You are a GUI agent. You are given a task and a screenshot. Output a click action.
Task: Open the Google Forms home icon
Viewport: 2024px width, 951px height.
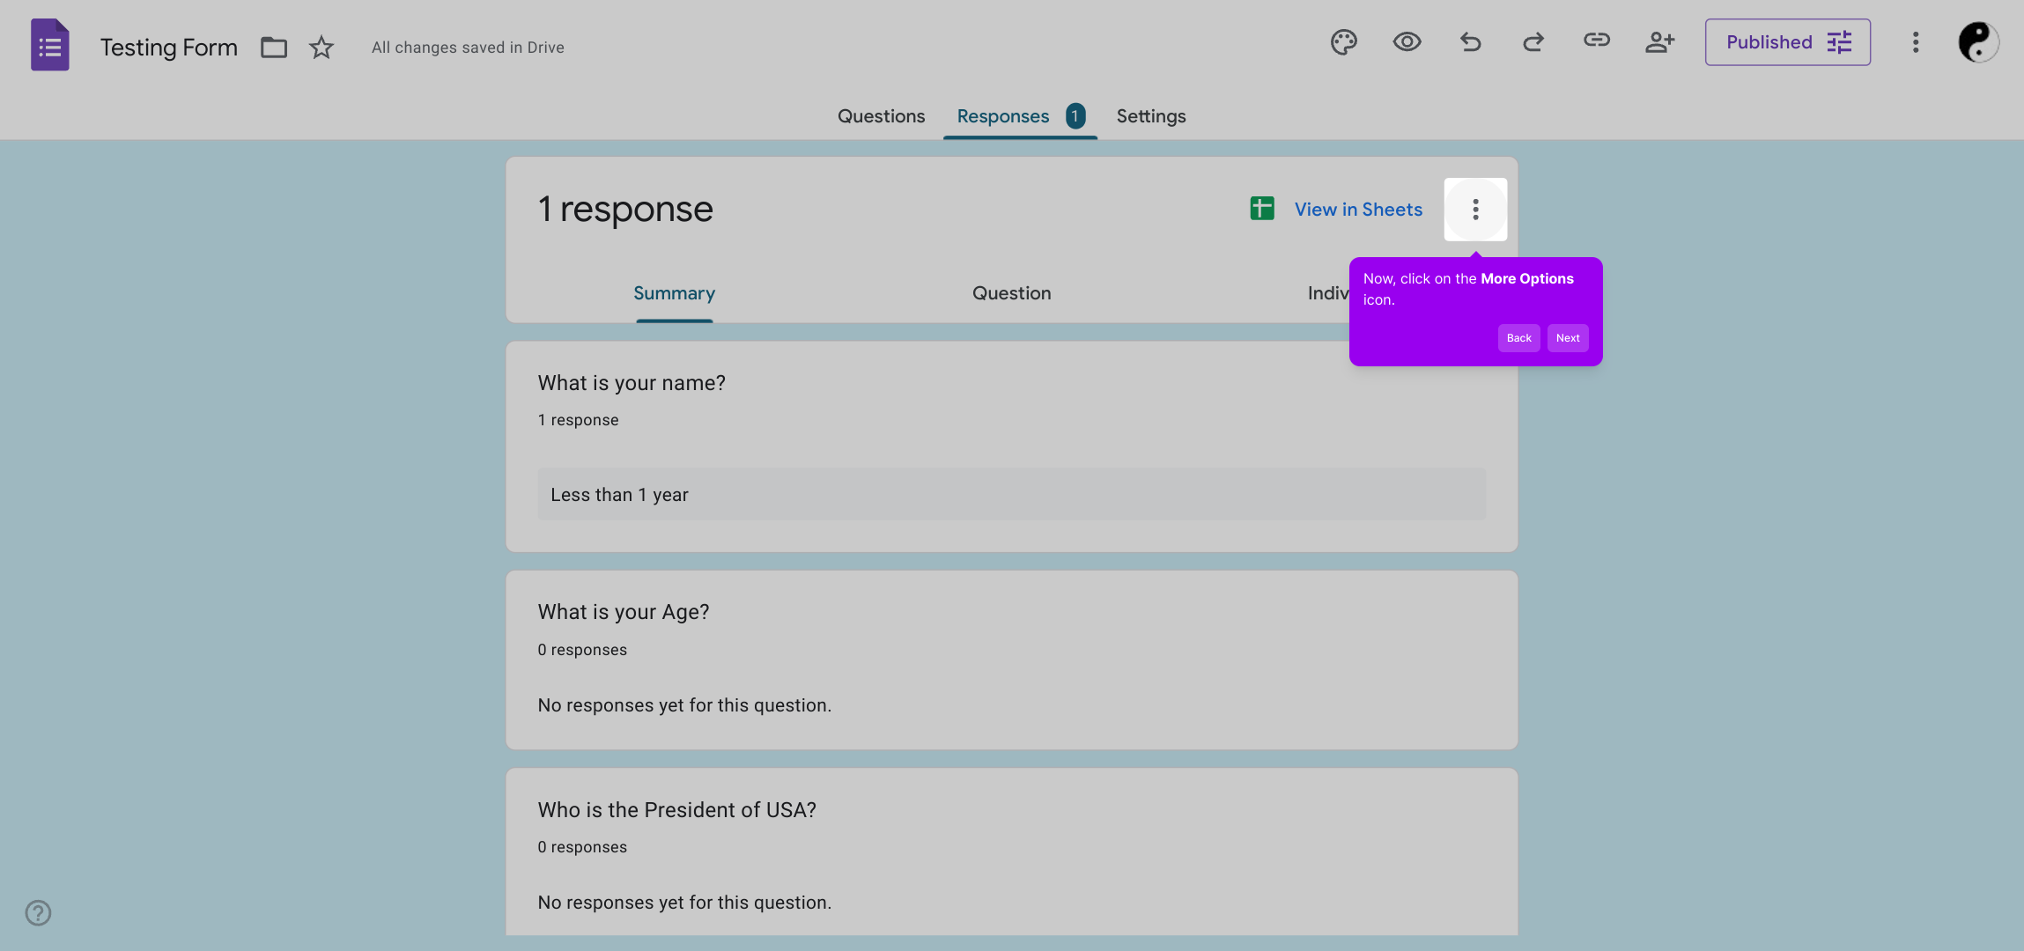point(49,44)
